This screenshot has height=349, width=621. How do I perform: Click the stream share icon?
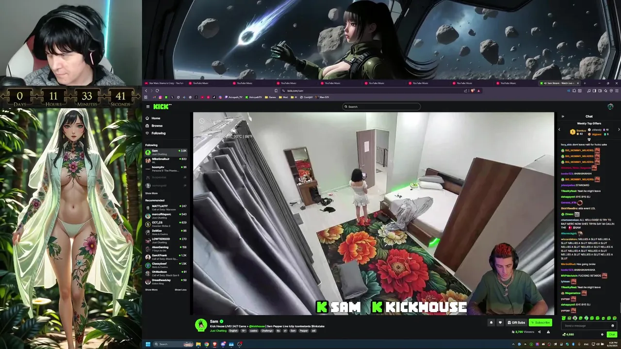point(539,332)
